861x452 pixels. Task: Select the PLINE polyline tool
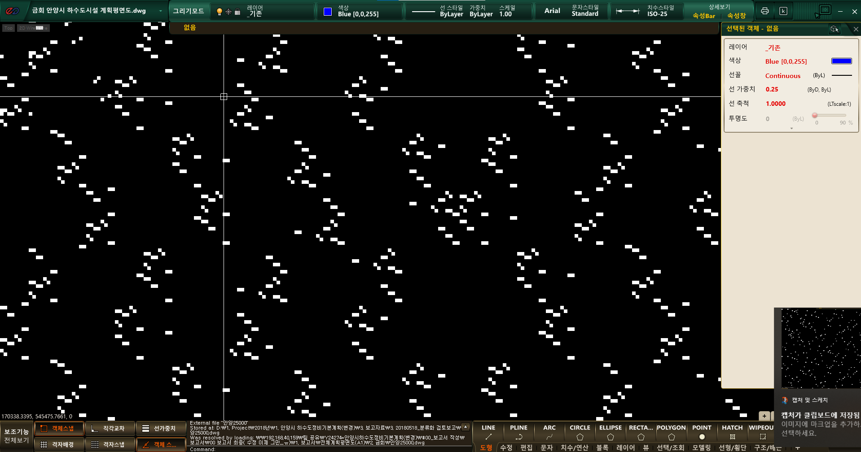(519, 432)
